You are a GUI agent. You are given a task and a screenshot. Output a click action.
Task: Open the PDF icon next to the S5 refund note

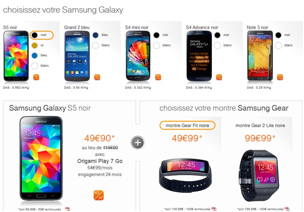pyautogui.click(x=68, y=209)
